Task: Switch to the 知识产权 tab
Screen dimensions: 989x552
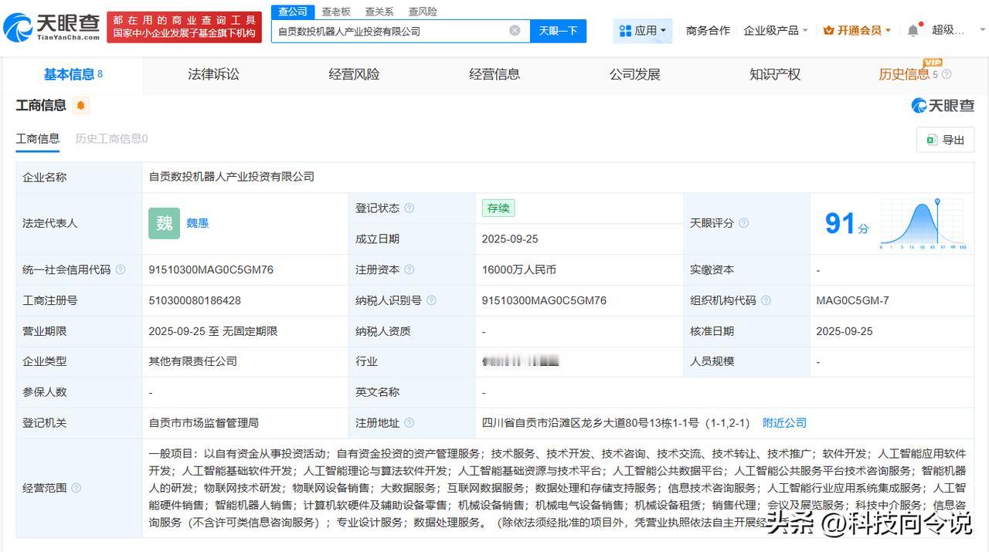Action: [774, 75]
